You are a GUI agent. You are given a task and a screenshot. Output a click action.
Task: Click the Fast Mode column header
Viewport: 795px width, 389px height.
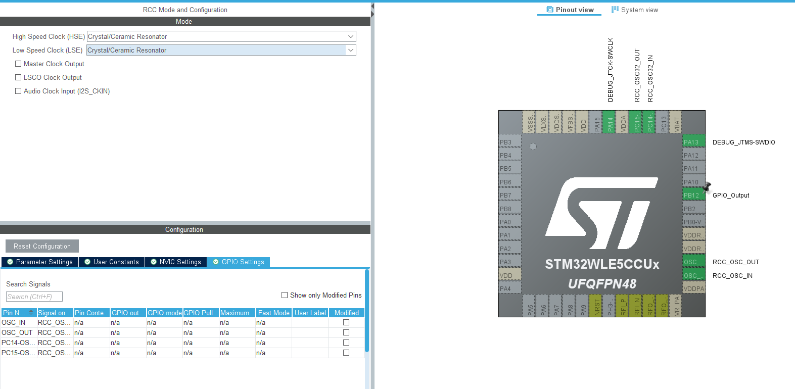[x=273, y=313]
